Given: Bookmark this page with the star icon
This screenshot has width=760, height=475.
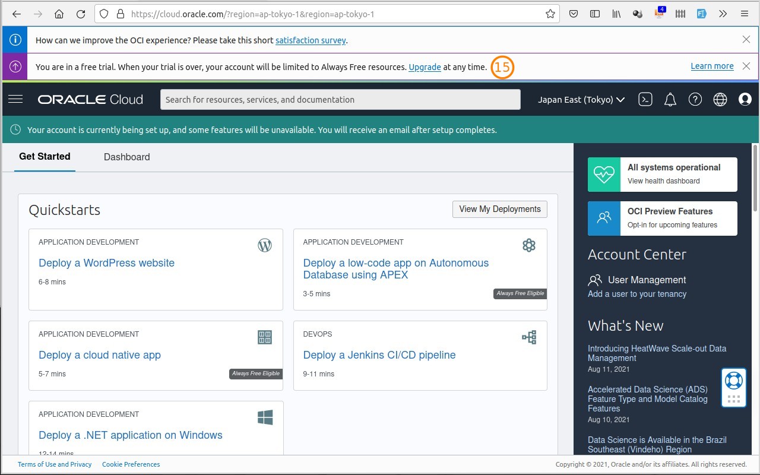Looking at the screenshot, I should point(550,14).
